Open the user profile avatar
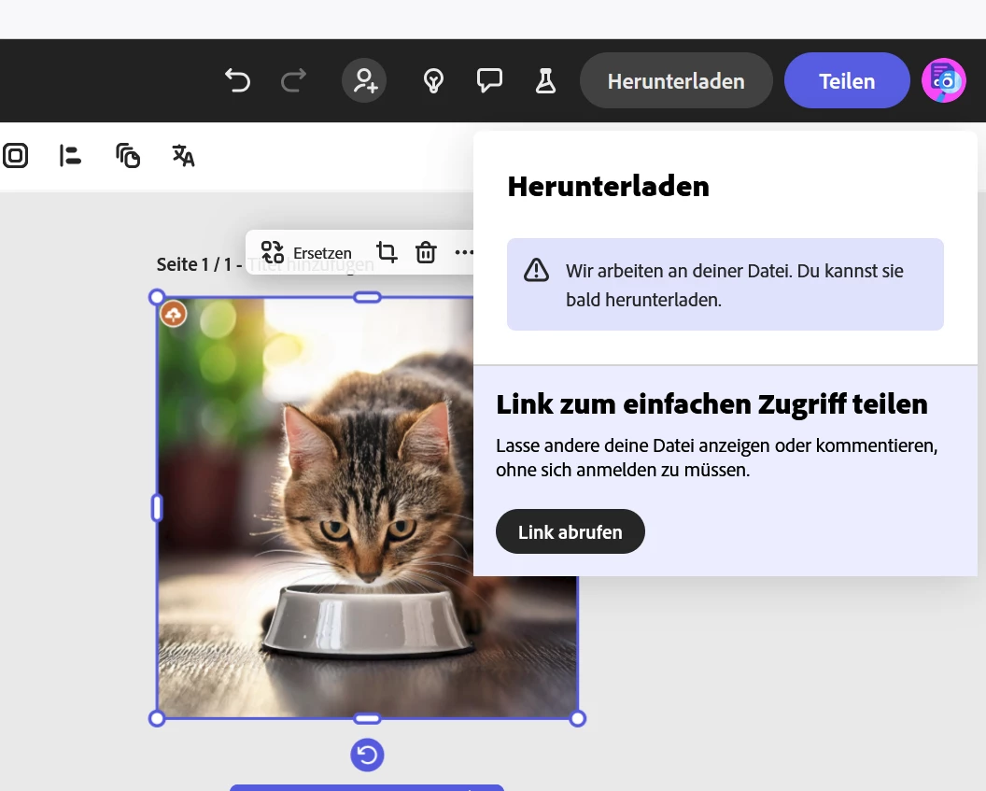The height and width of the screenshot is (791, 986). pyautogui.click(x=943, y=80)
